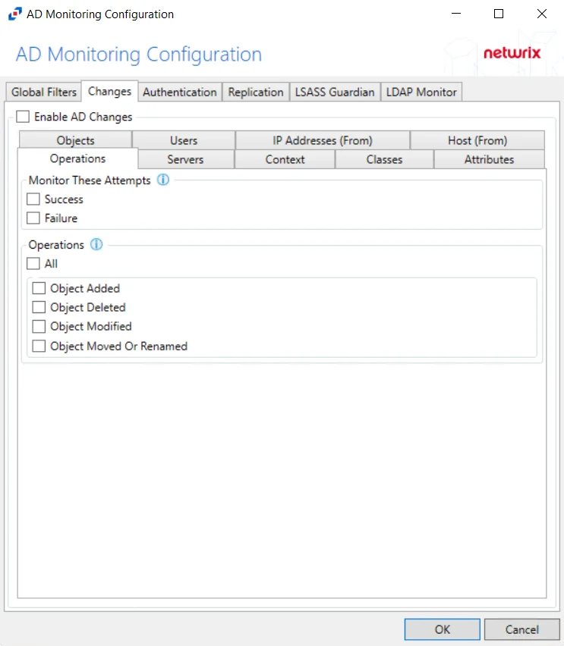
Task: Check the Success attempts checkbox
Action: [33, 199]
